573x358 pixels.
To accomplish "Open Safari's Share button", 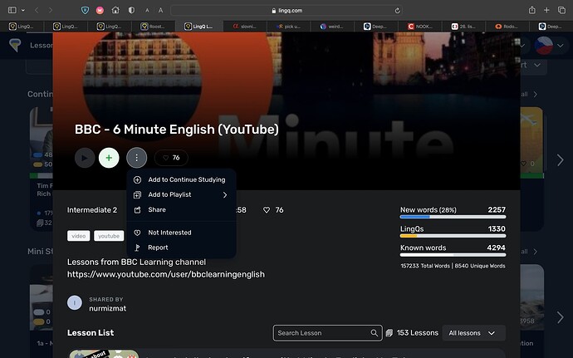I will 532,10.
